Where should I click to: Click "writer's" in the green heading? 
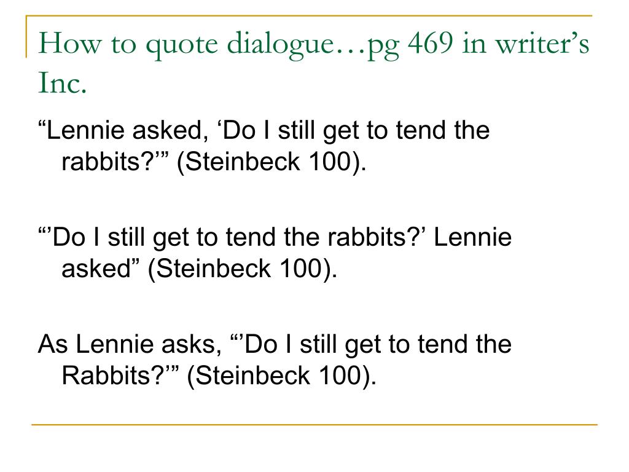[542, 42]
